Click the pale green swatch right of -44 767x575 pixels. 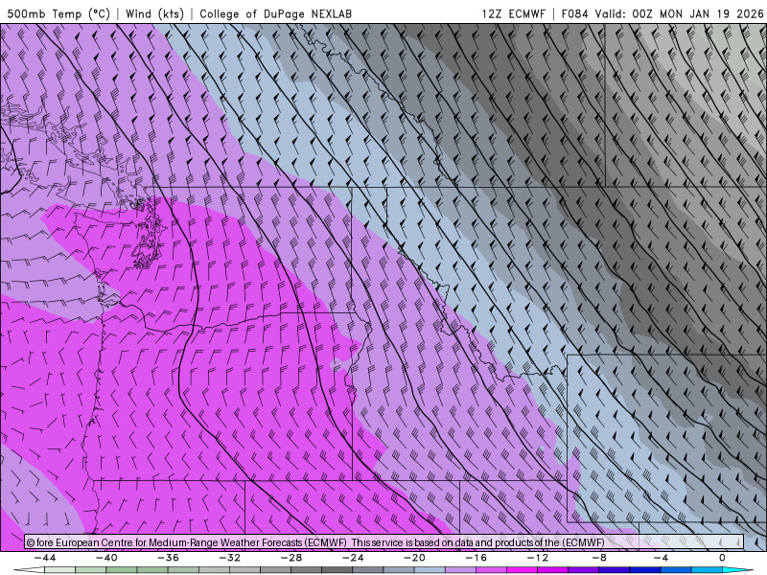(x=60, y=570)
